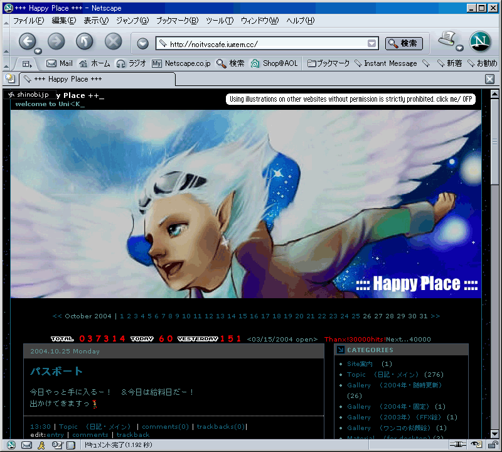Toggle the sidebar panel icon on personal toolbar
The height and width of the screenshot is (452, 502).
(27, 64)
